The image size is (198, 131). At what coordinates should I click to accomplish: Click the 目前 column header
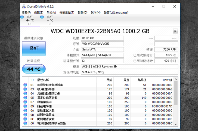[105, 80]
